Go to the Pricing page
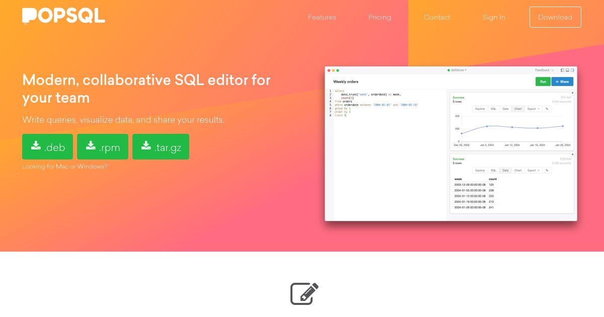604x317 pixels. [x=380, y=17]
